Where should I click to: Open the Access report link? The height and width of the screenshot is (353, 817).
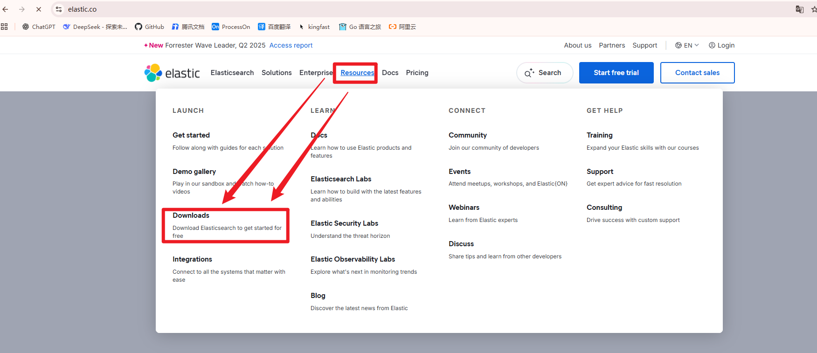[x=291, y=45]
